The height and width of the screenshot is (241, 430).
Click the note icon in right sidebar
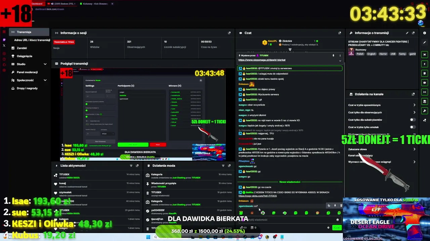pyautogui.click(x=425, y=73)
